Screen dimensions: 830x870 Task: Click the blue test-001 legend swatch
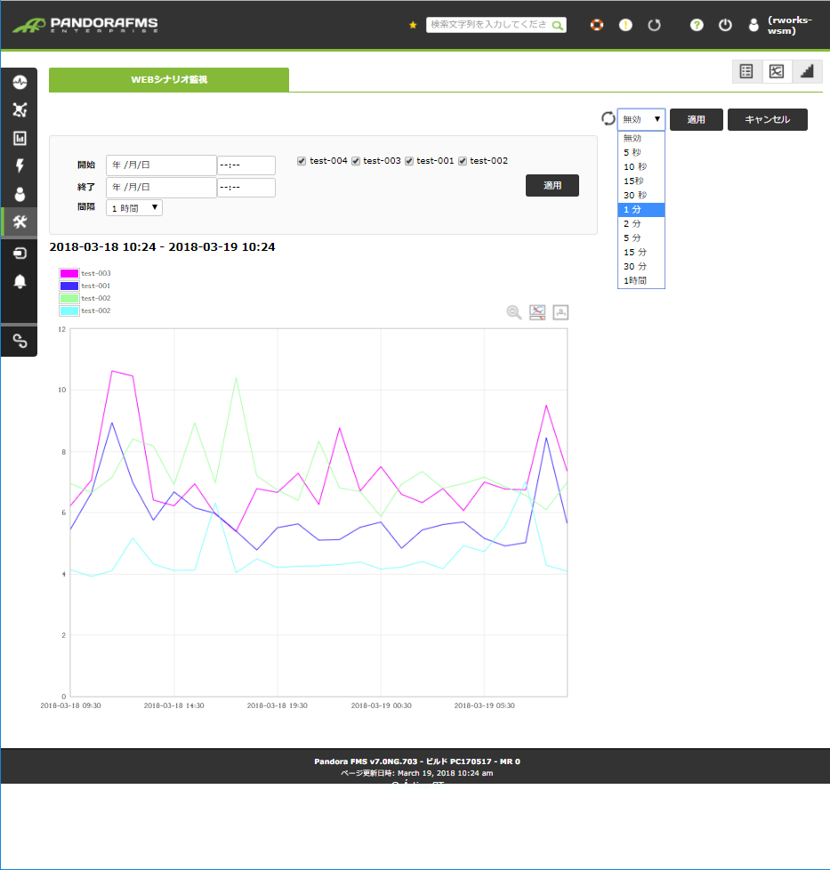pos(69,286)
